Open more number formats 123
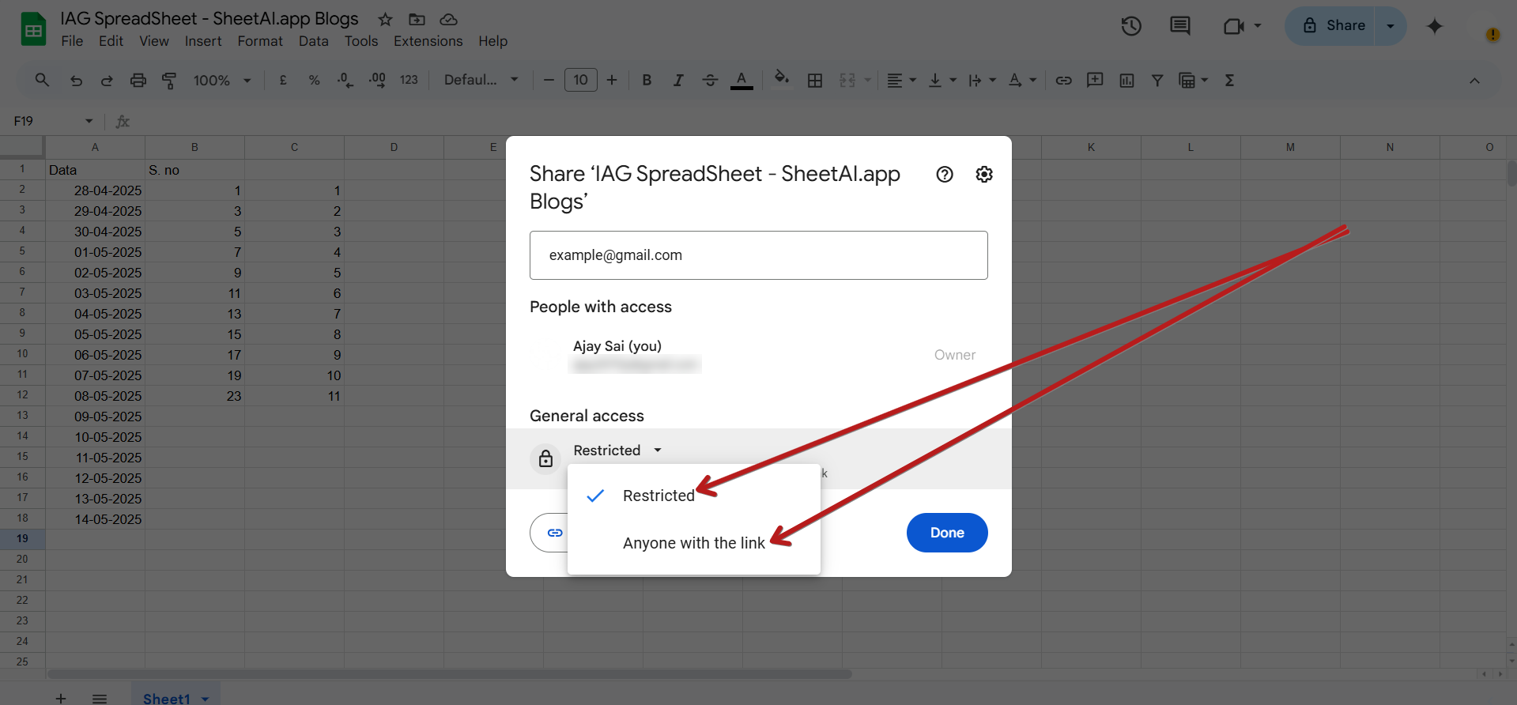The width and height of the screenshot is (1517, 705). (409, 80)
